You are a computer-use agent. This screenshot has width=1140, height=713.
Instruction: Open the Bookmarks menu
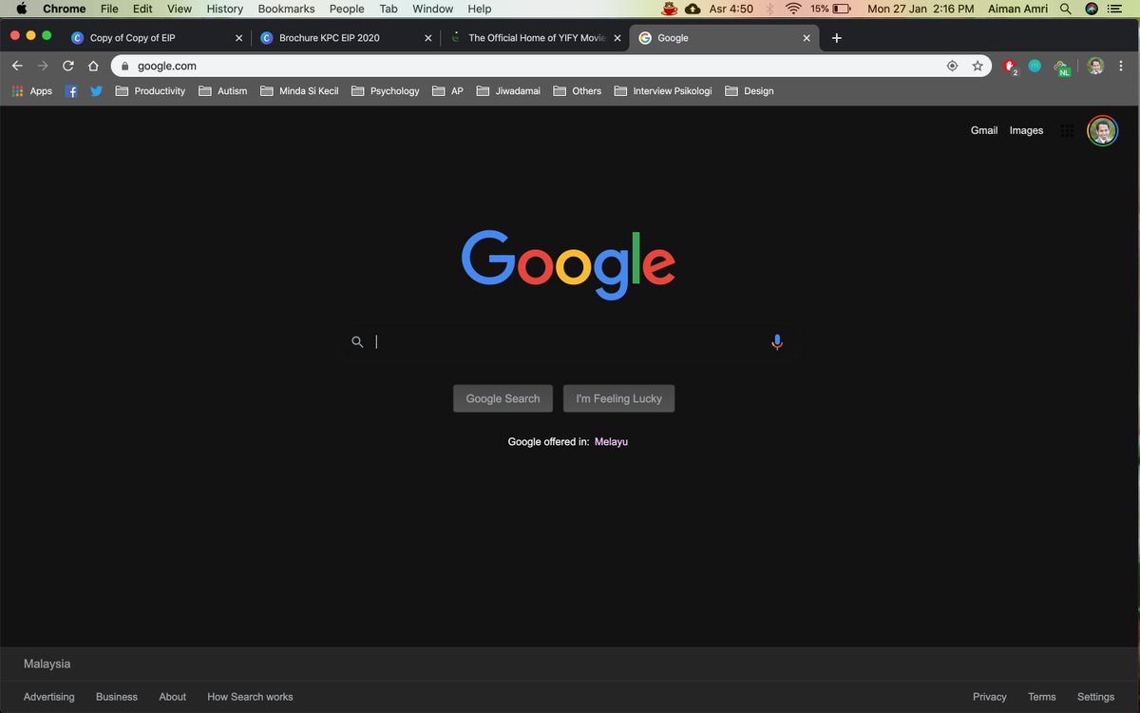286,9
